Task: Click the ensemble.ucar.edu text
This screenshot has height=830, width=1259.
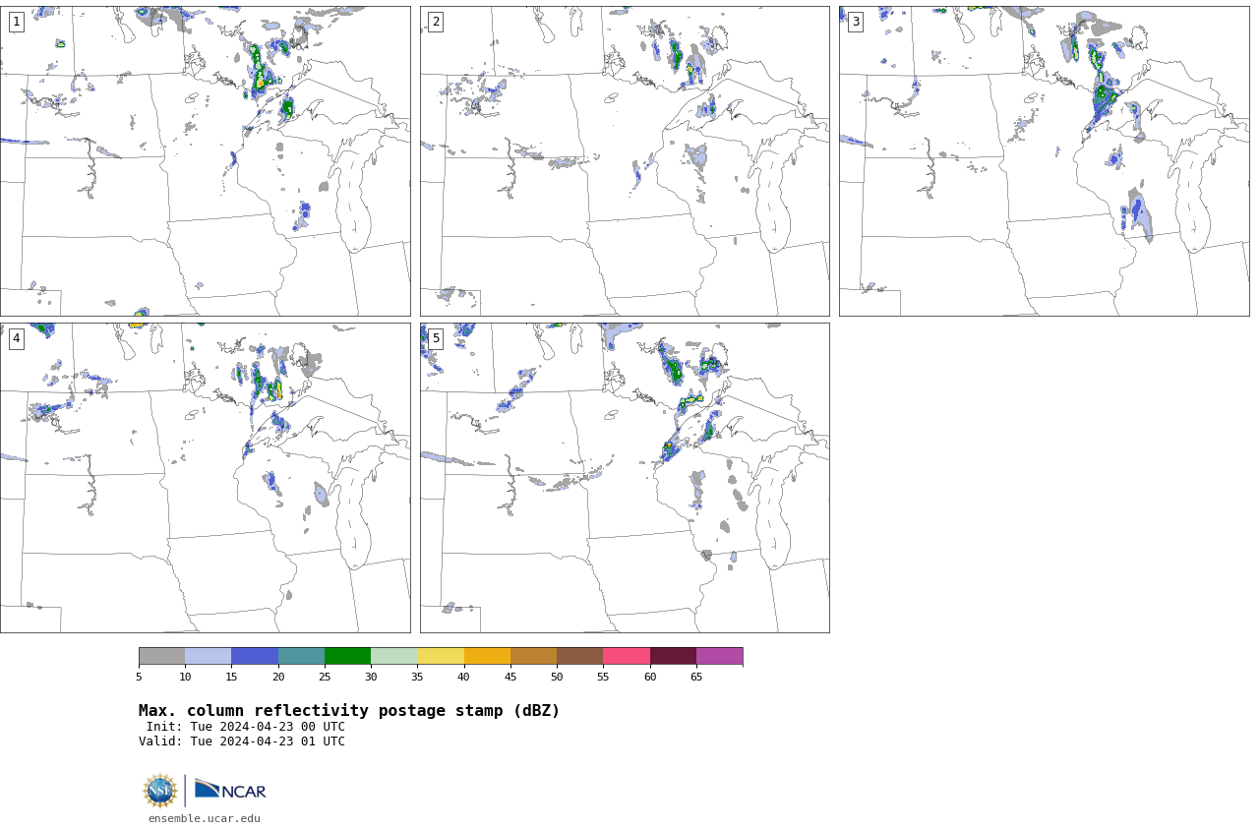Action: pos(205,818)
